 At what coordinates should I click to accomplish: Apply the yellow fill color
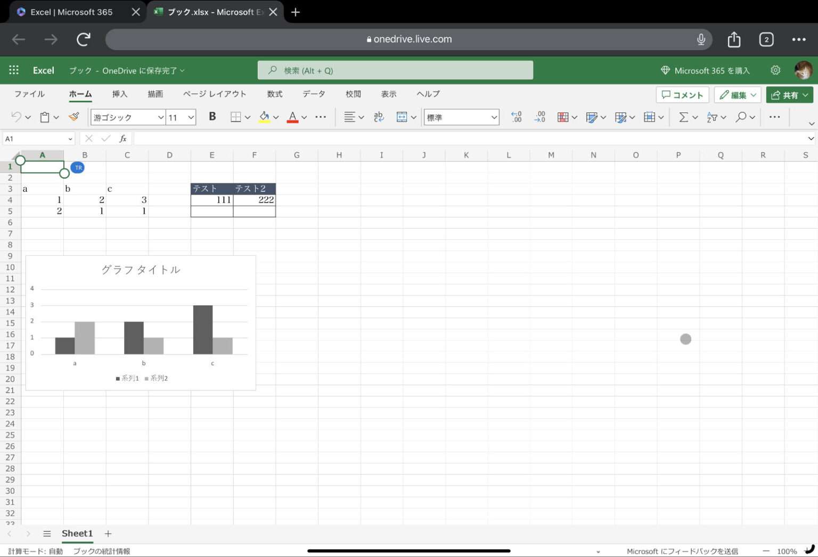point(264,117)
